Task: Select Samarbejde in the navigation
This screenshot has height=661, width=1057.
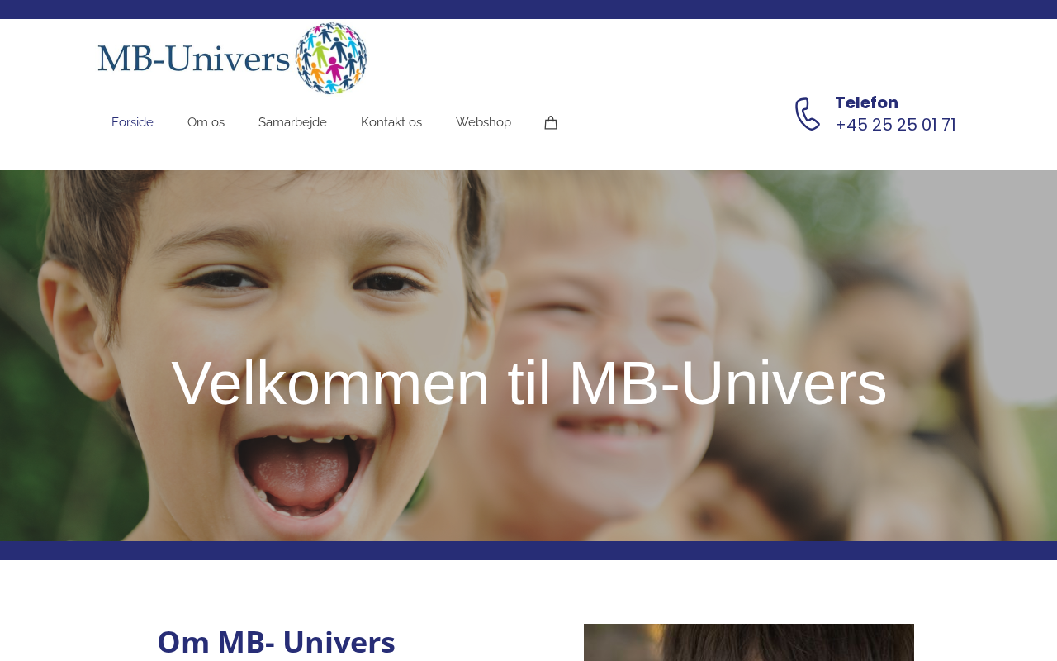Action: (x=292, y=122)
